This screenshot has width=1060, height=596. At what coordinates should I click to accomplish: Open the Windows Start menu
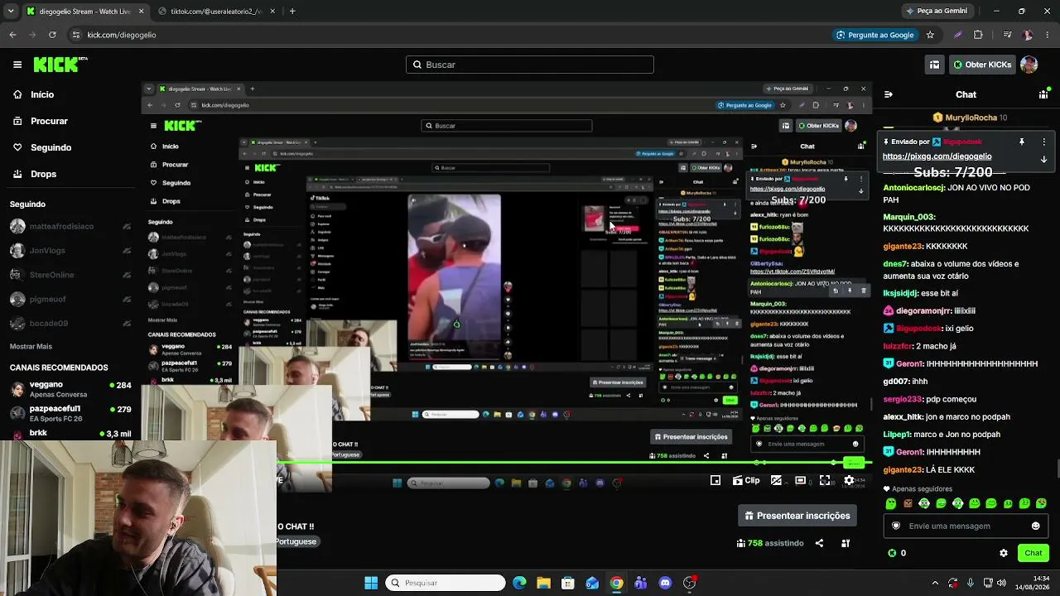371,583
